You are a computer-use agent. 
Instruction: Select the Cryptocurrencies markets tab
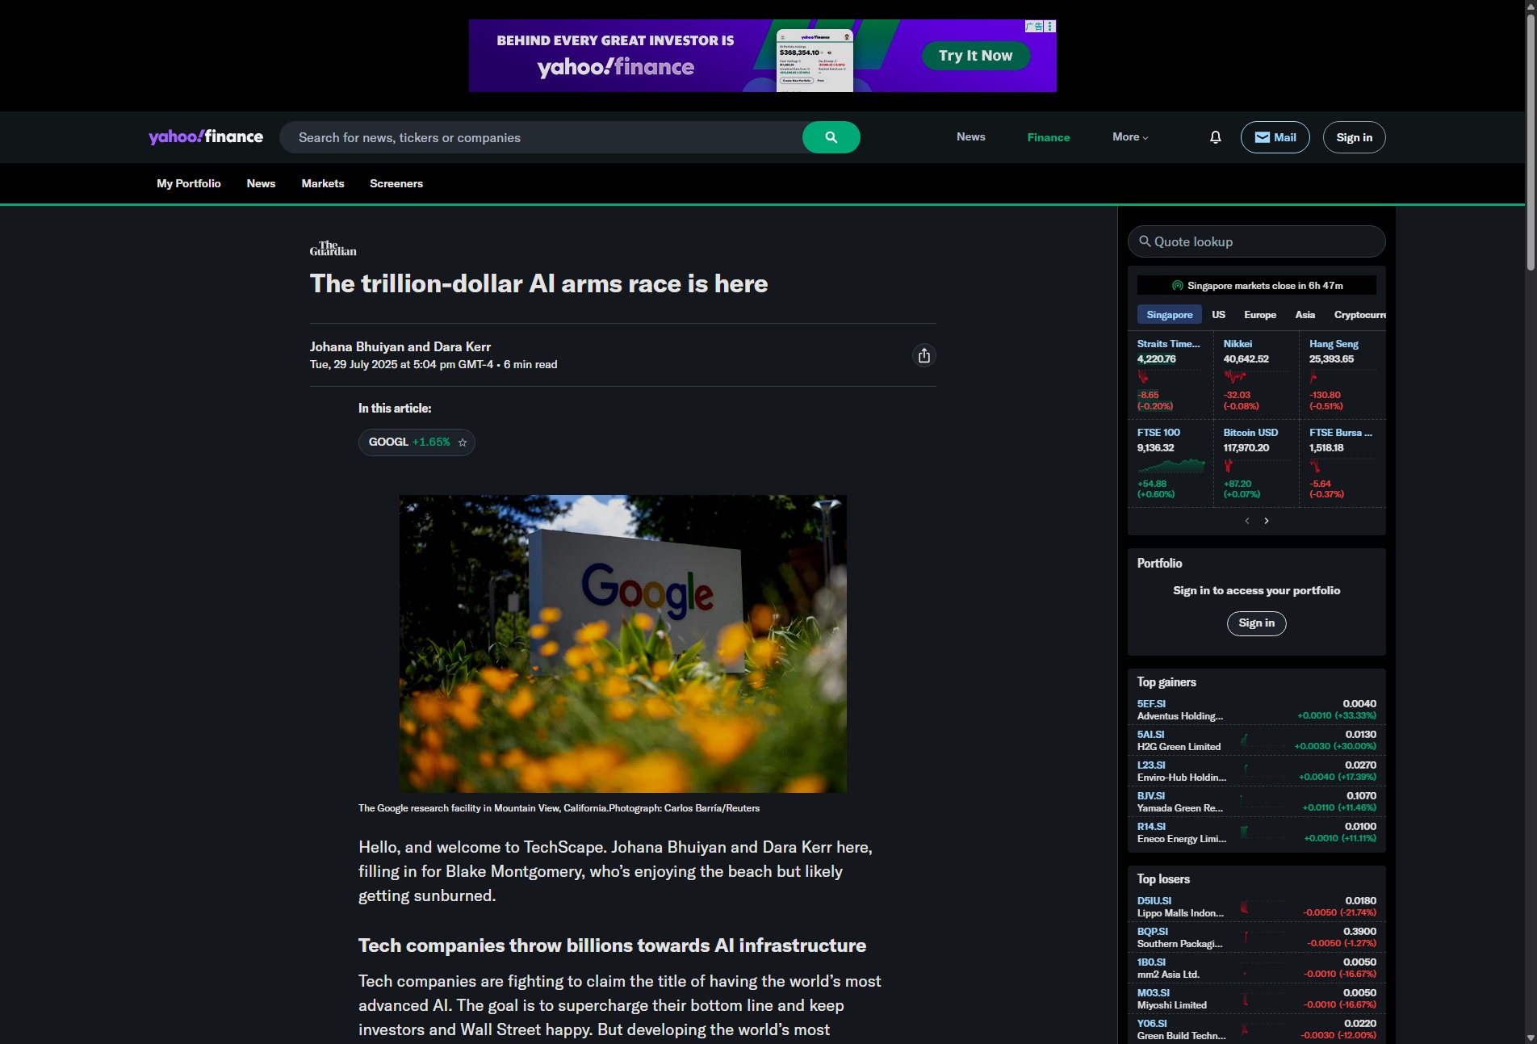tap(1359, 315)
